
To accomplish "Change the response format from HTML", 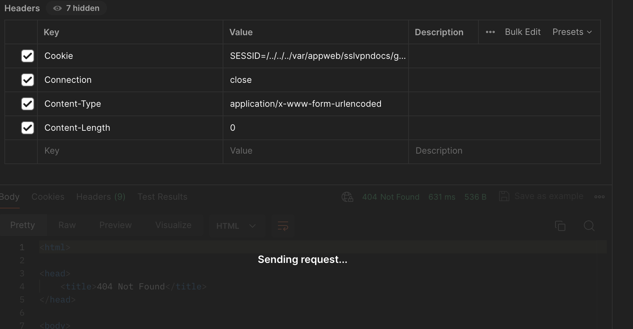I will click(236, 226).
